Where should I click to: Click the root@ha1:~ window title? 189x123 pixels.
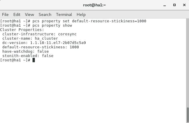(94, 5)
